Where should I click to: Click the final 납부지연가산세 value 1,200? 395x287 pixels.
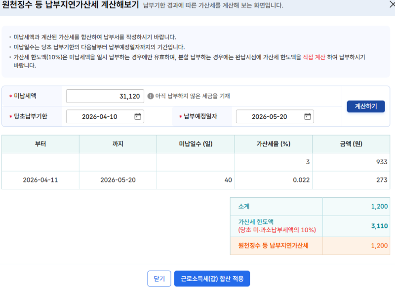point(379,246)
